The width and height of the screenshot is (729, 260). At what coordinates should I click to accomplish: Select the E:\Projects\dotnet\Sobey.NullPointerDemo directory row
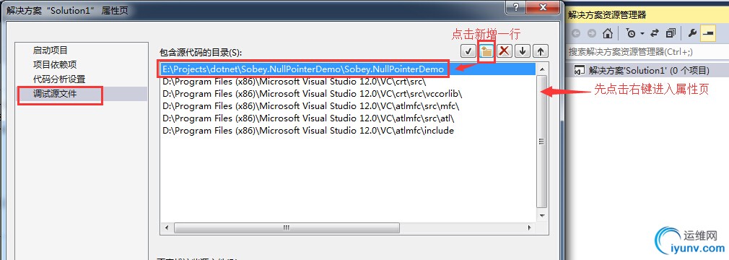[x=349, y=69]
